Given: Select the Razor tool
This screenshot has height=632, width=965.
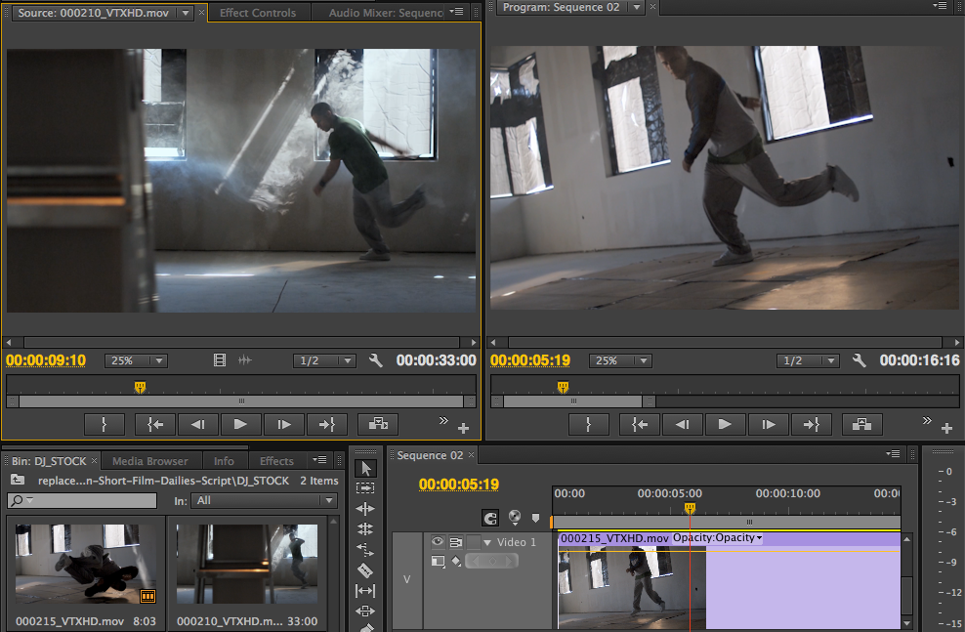Looking at the screenshot, I should [x=365, y=570].
